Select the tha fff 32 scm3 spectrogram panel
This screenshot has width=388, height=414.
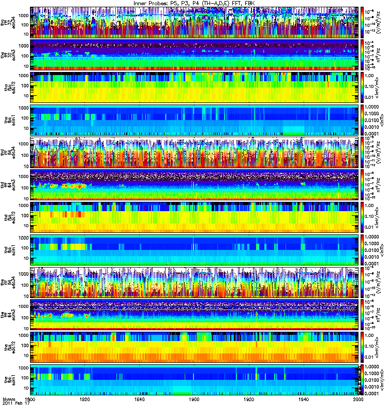coord(195,55)
